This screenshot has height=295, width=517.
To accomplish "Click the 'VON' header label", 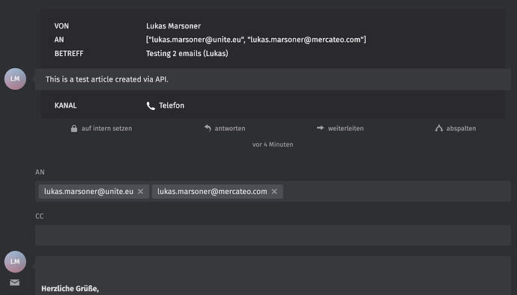I will [61, 26].
